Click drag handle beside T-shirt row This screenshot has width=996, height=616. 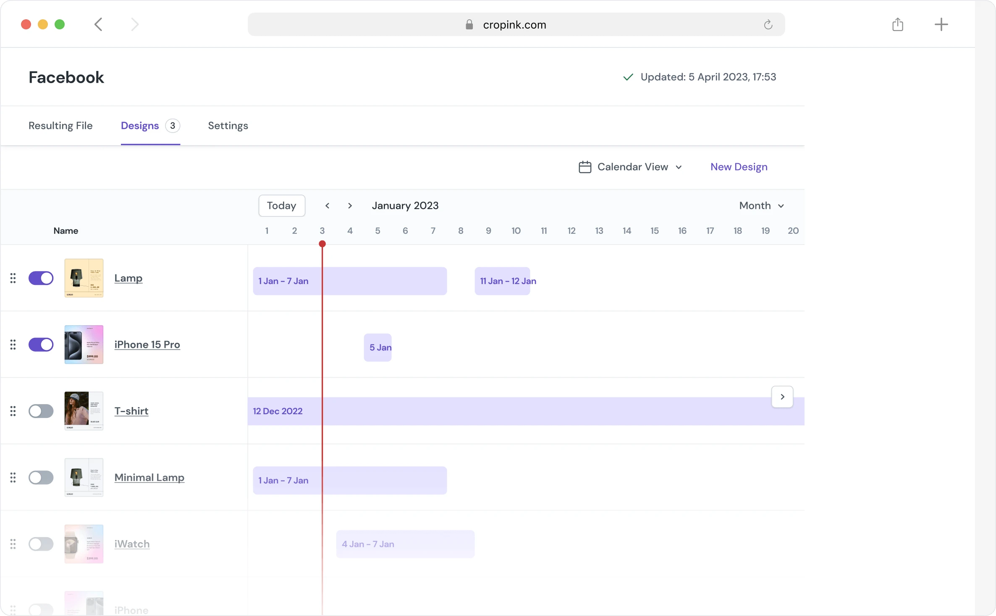coord(13,411)
